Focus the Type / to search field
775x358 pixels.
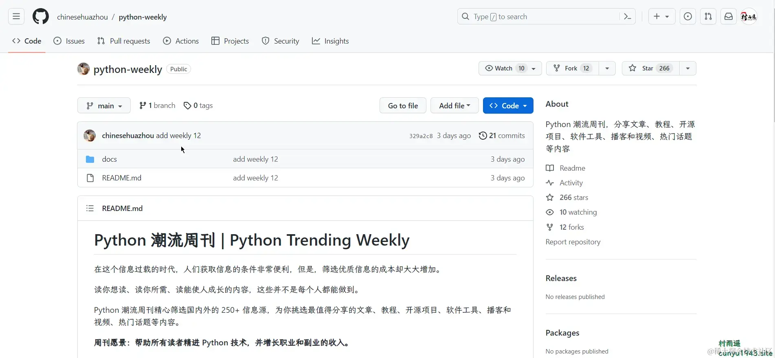pyautogui.click(x=546, y=17)
